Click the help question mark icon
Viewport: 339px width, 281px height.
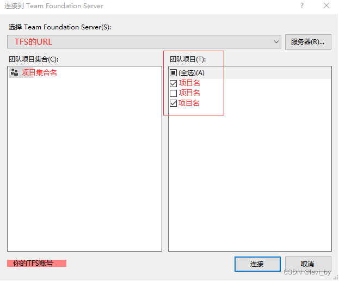coord(302,5)
